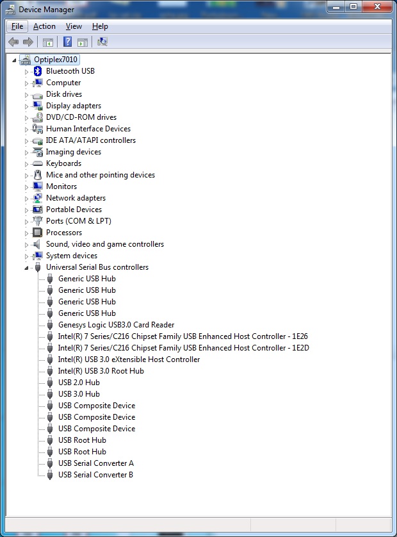Open the View menu
The image size is (397, 537).
tap(74, 26)
